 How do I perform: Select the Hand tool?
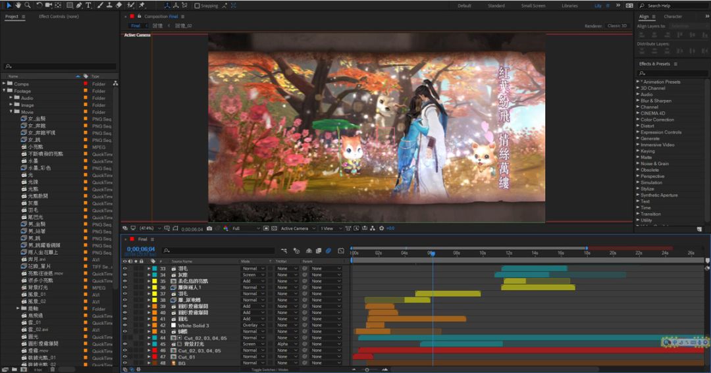(x=18, y=5)
